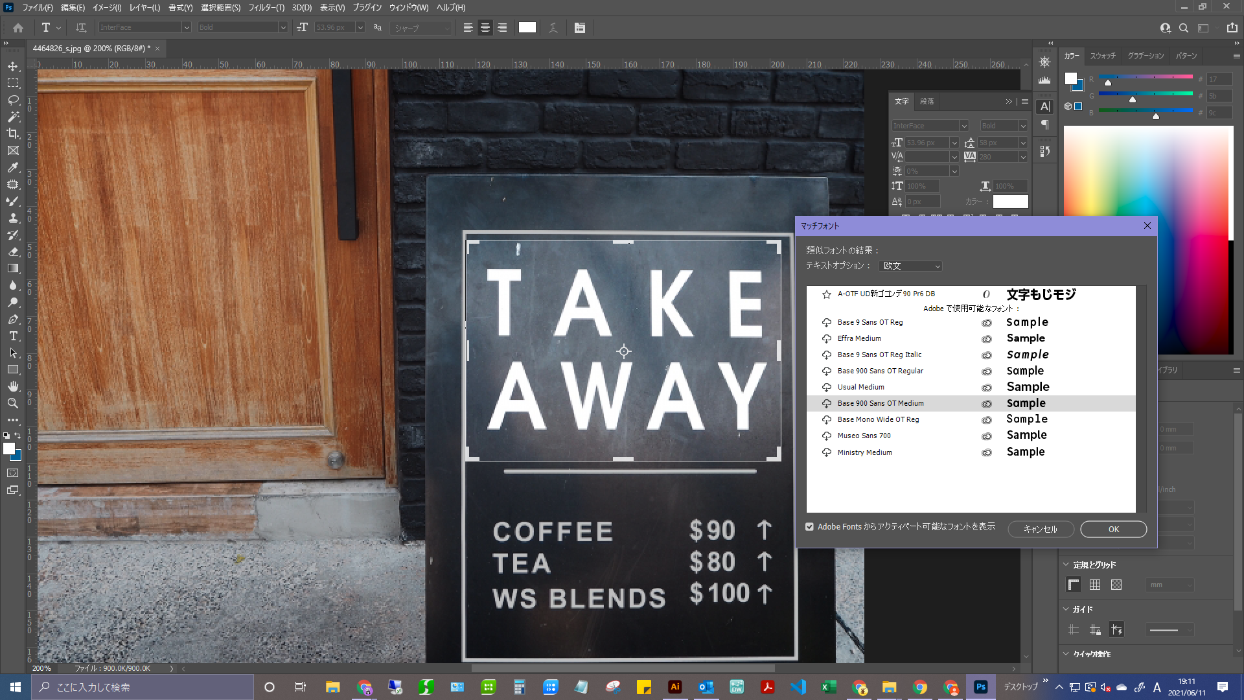This screenshot has width=1244, height=700.
Task: Open the フィルター(T) menu
Action: (266, 8)
